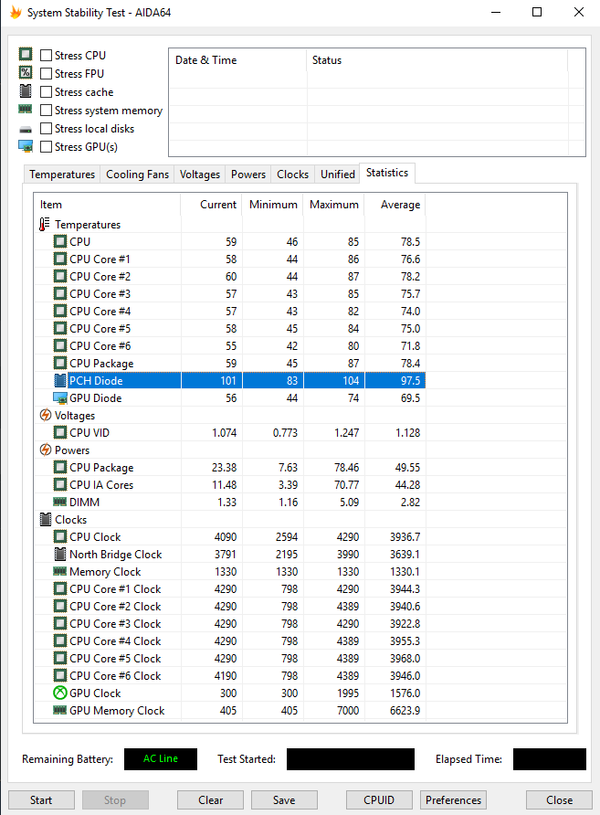Click the lightning icon of Voltages group

coord(46,415)
